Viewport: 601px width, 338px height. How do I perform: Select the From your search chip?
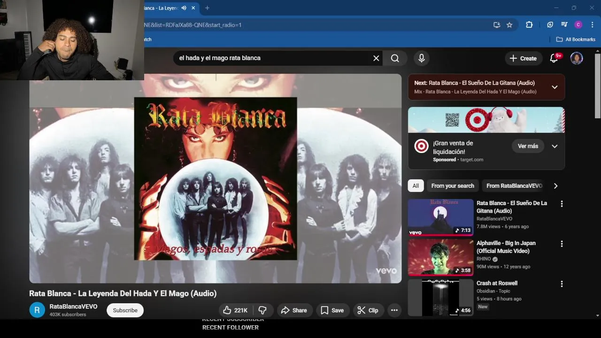coord(453,186)
